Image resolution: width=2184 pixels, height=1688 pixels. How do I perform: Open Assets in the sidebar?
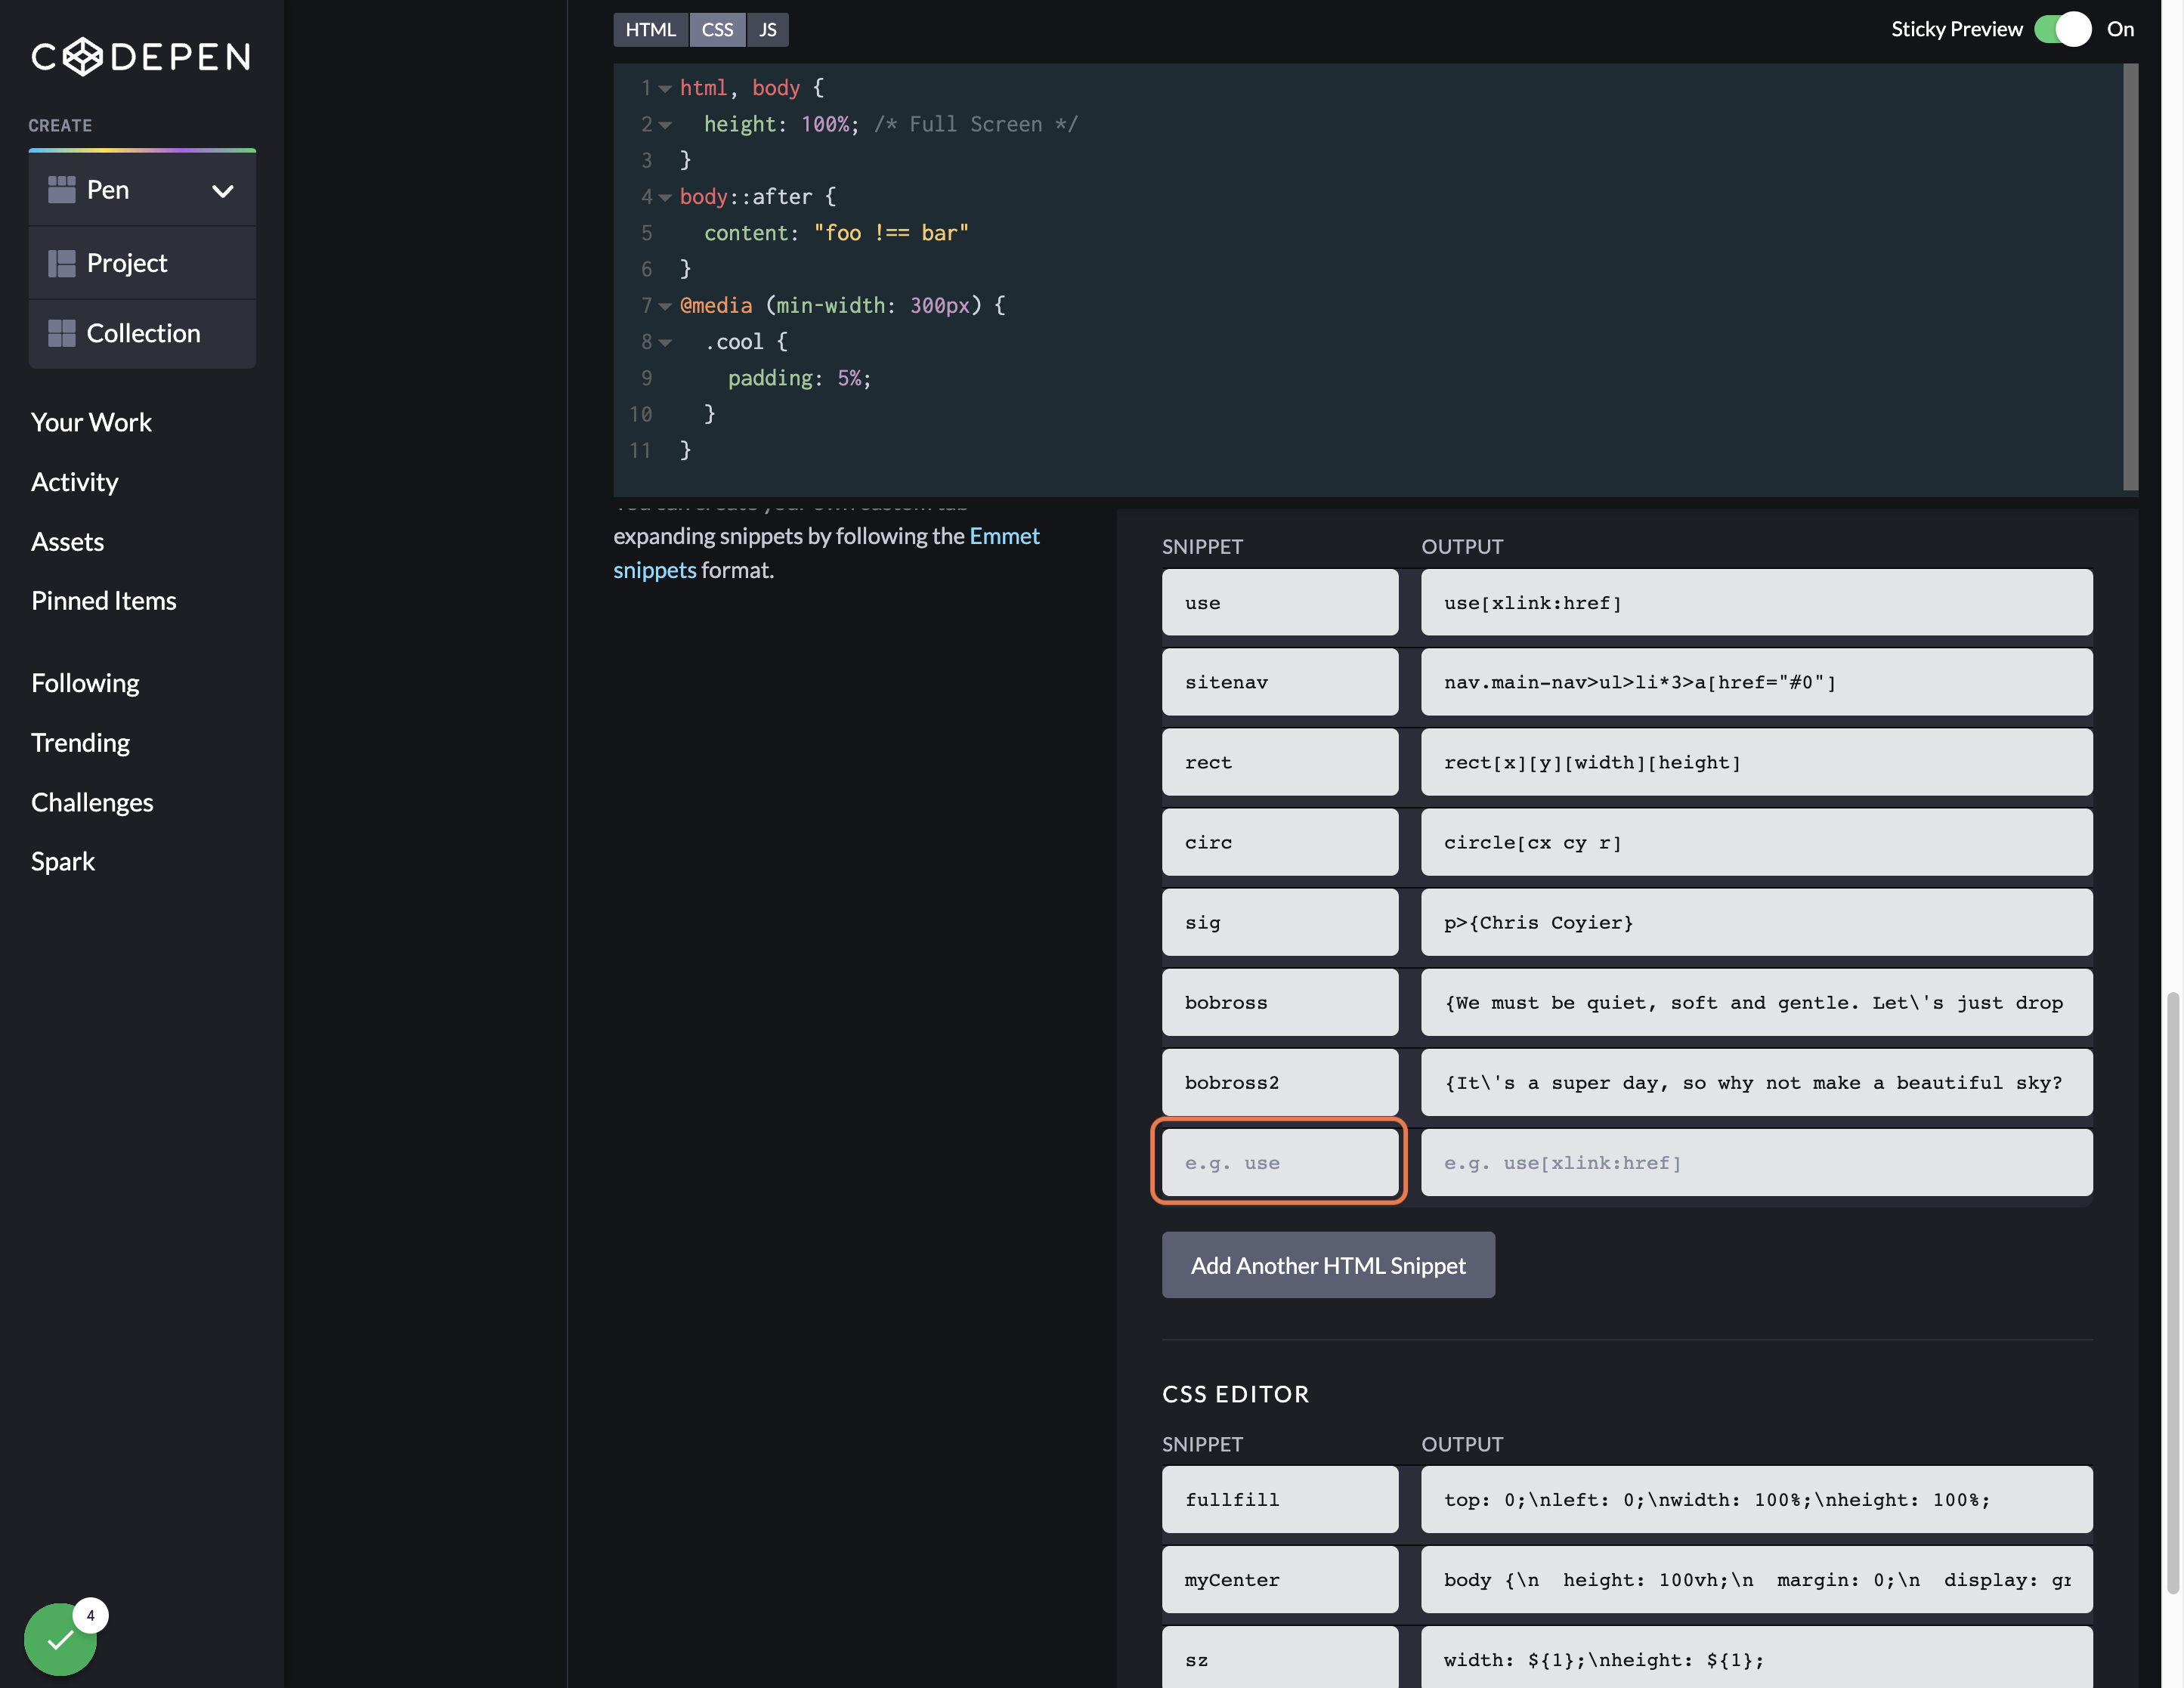[67, 542]
